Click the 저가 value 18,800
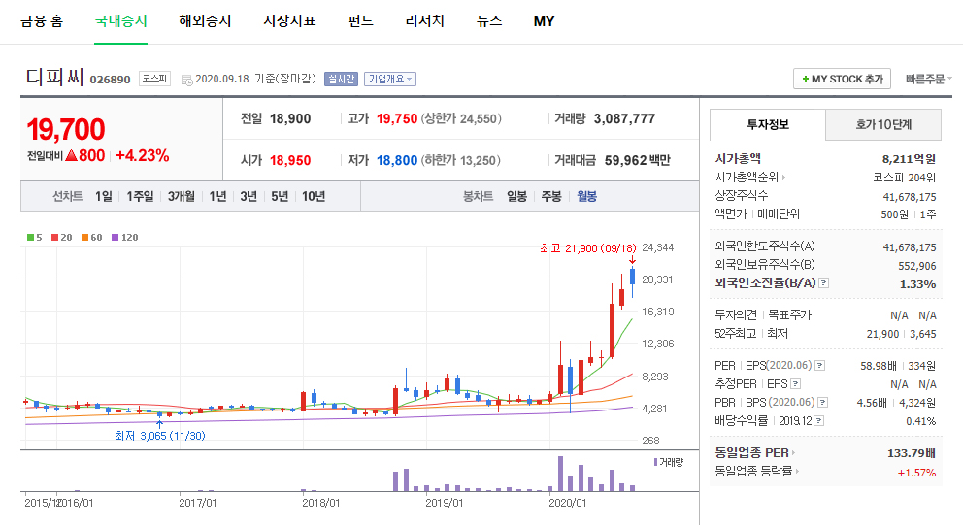The image size is (963, 525). pos(397,160)
